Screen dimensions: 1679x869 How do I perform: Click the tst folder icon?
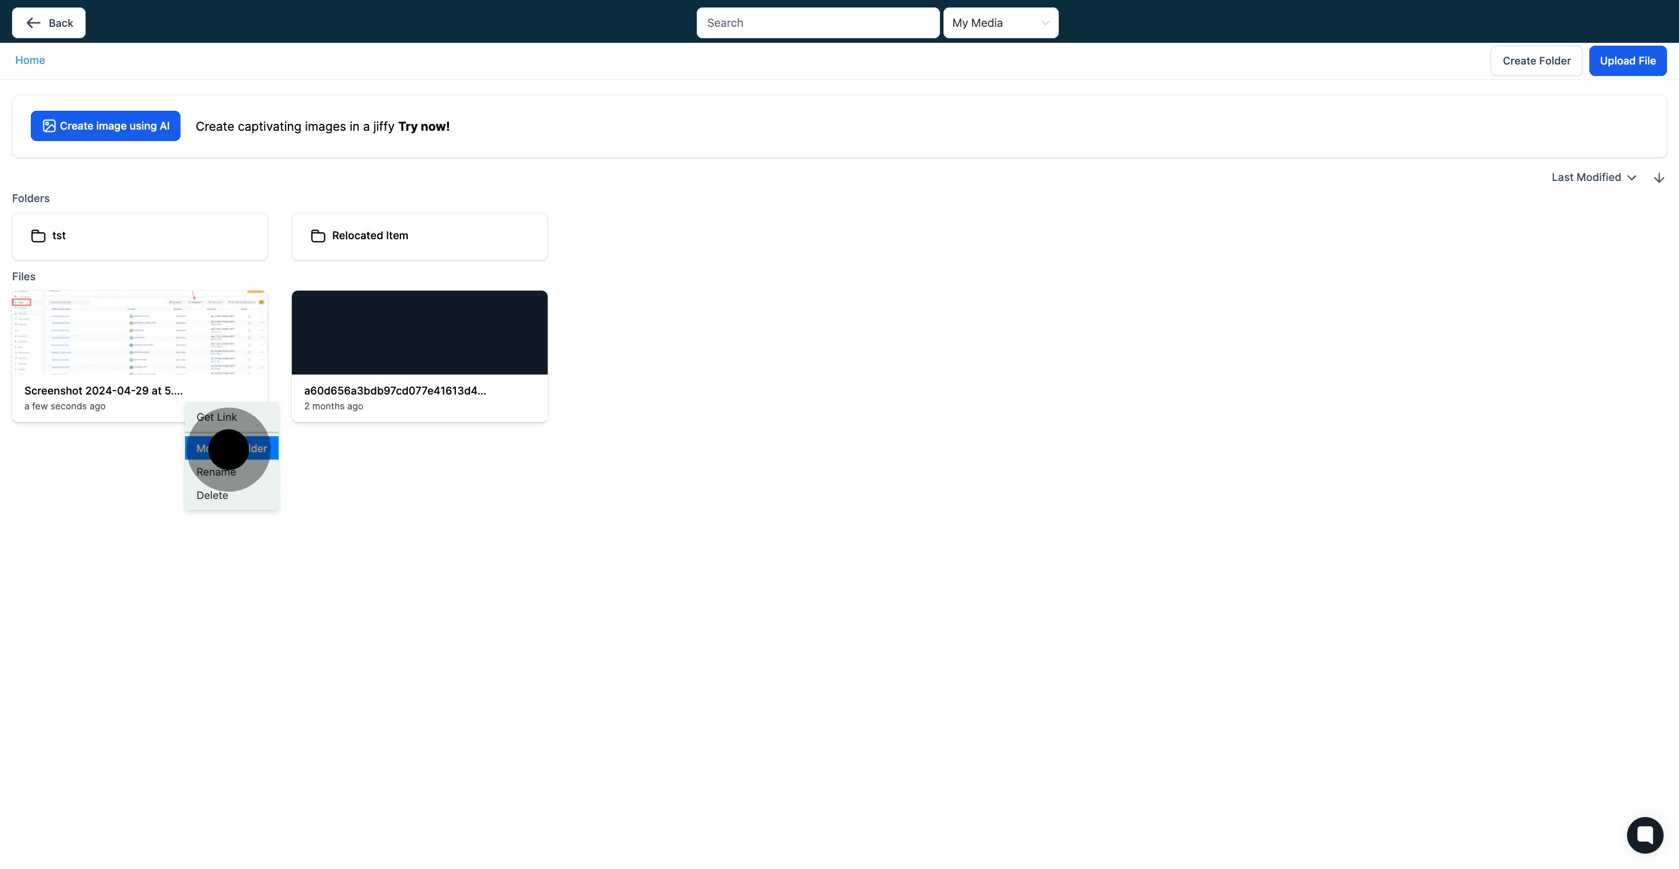point(38,236)
